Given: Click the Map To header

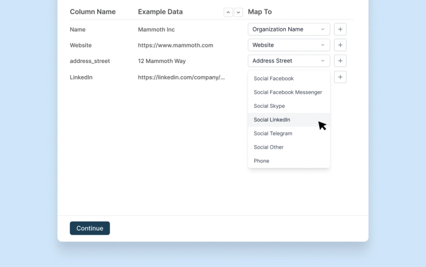Looking at the screenshot, I should pos(260,12).
